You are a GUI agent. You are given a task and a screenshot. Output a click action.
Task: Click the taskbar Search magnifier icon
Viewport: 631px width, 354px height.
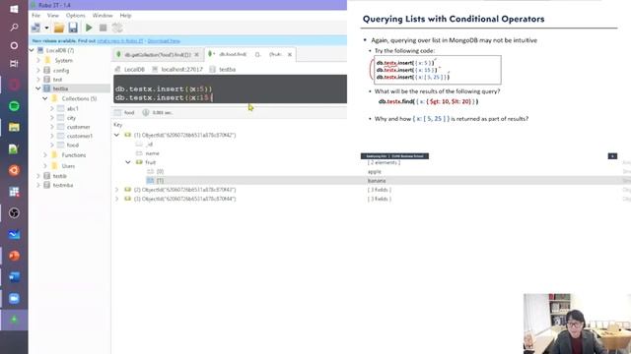pos(14,28)
